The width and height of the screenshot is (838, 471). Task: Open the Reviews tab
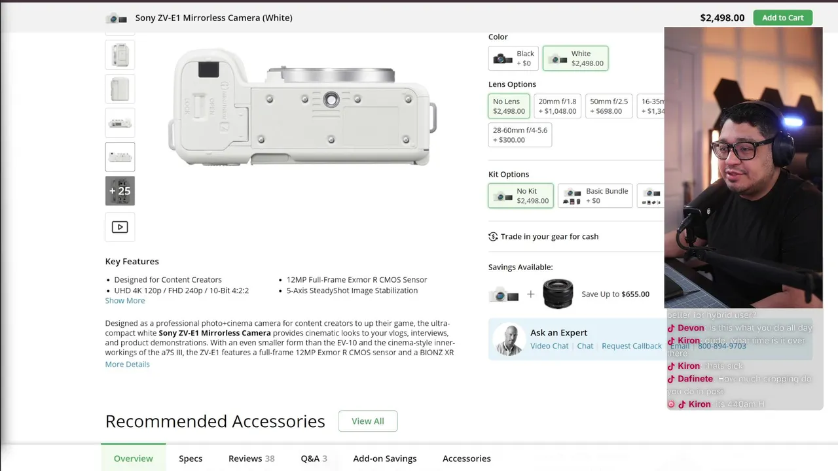click(x=251, y=459)
